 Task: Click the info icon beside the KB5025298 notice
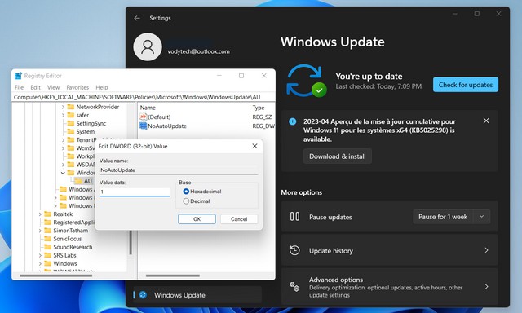coord(293,121)
